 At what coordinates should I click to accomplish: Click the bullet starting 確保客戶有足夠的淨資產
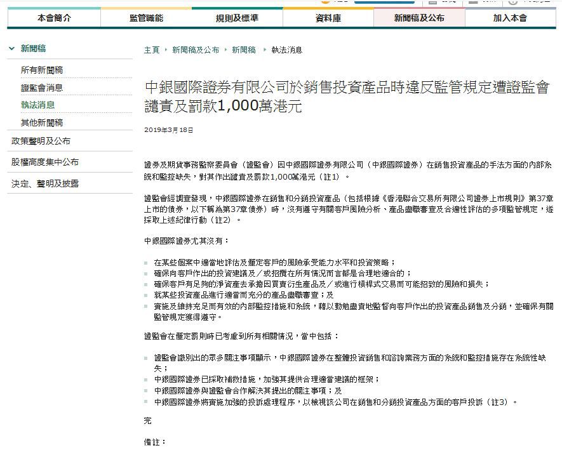[322, 284]
